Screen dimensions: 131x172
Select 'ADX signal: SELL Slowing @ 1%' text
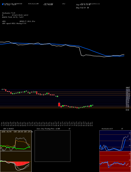click(x=14, y=23)
